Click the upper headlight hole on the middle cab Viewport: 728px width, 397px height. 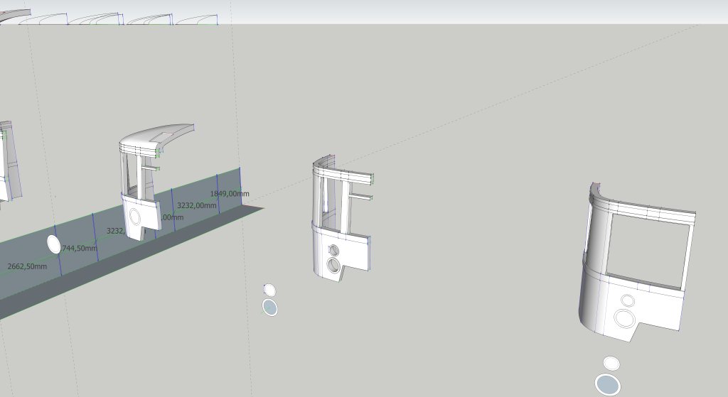(x=334, y=250)
